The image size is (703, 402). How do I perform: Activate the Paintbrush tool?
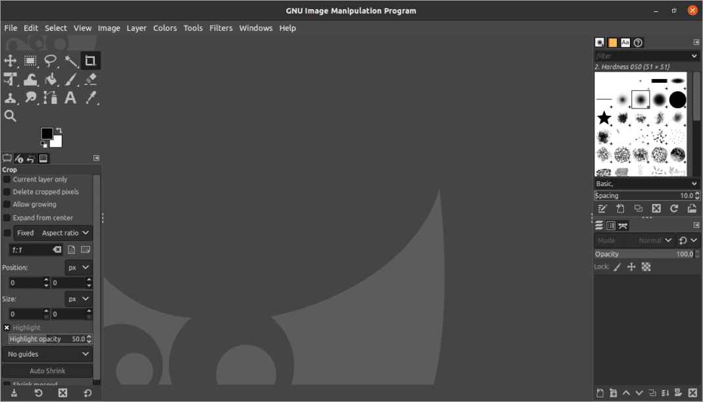pos(71,79)
